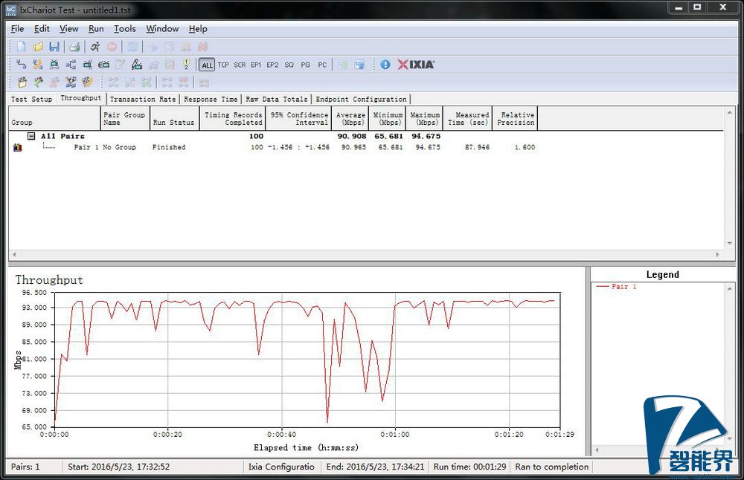Open a test file with folder icon
The width and height of the screenshot is (744, 480).
[x=37, y=47]
